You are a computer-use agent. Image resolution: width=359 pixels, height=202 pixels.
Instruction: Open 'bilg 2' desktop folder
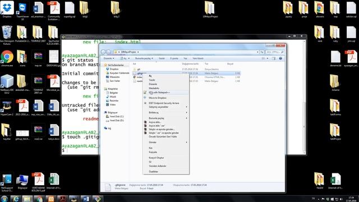[116, 10]
